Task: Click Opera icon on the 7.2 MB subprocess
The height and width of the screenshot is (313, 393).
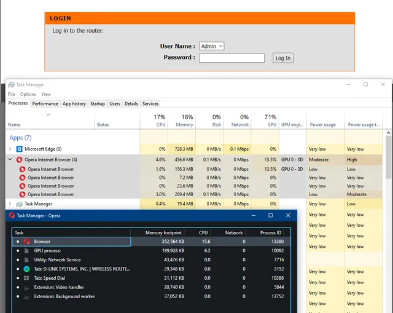Action: click(22, 178)
